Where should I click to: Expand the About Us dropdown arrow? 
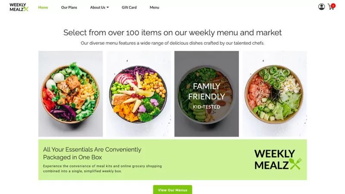click(x=108, y=7)
